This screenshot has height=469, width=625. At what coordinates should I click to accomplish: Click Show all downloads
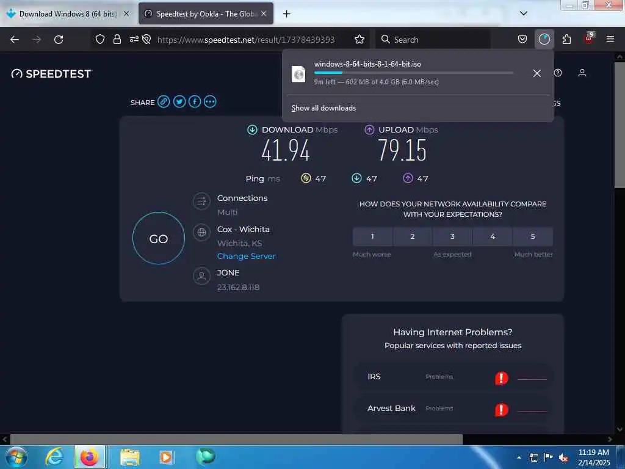pyautogui.click(x=323, y=108)
